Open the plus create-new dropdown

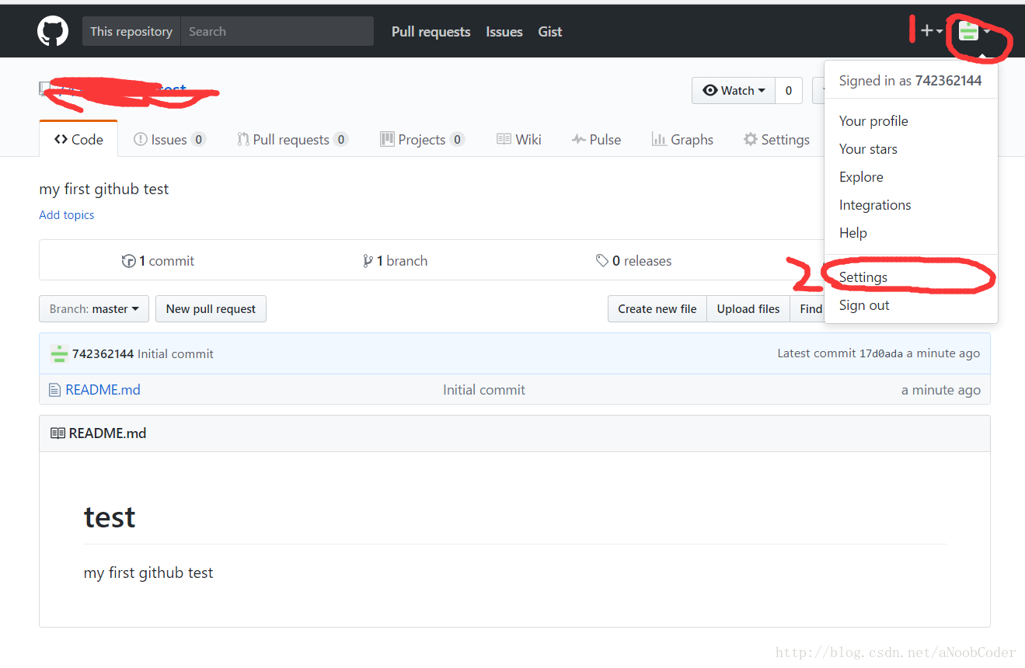point(931,31)
